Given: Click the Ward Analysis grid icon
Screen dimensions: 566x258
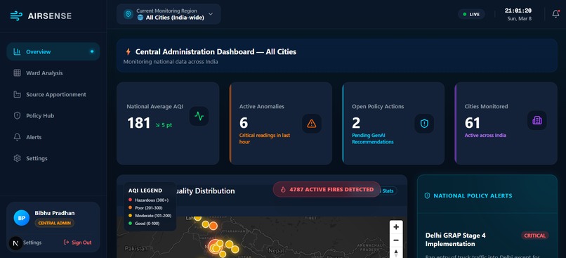Looking at the screenshot, I should pos(17,73).
